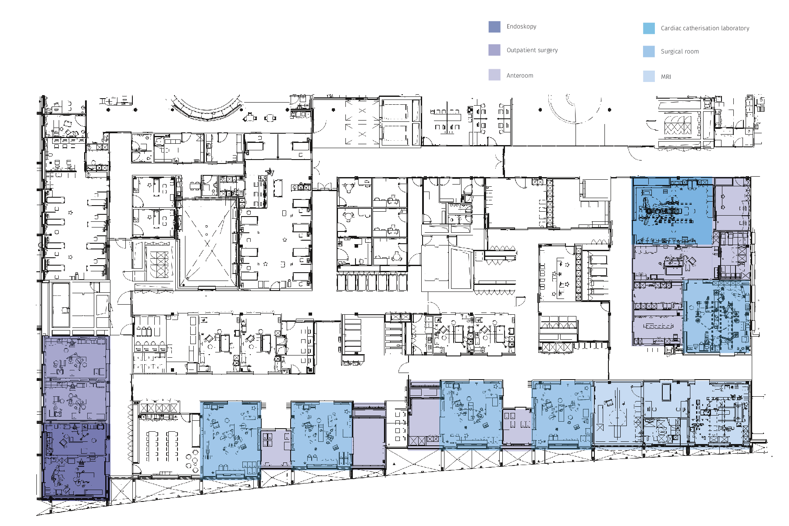Select the "Outpatient surgery" legend label

532,50
